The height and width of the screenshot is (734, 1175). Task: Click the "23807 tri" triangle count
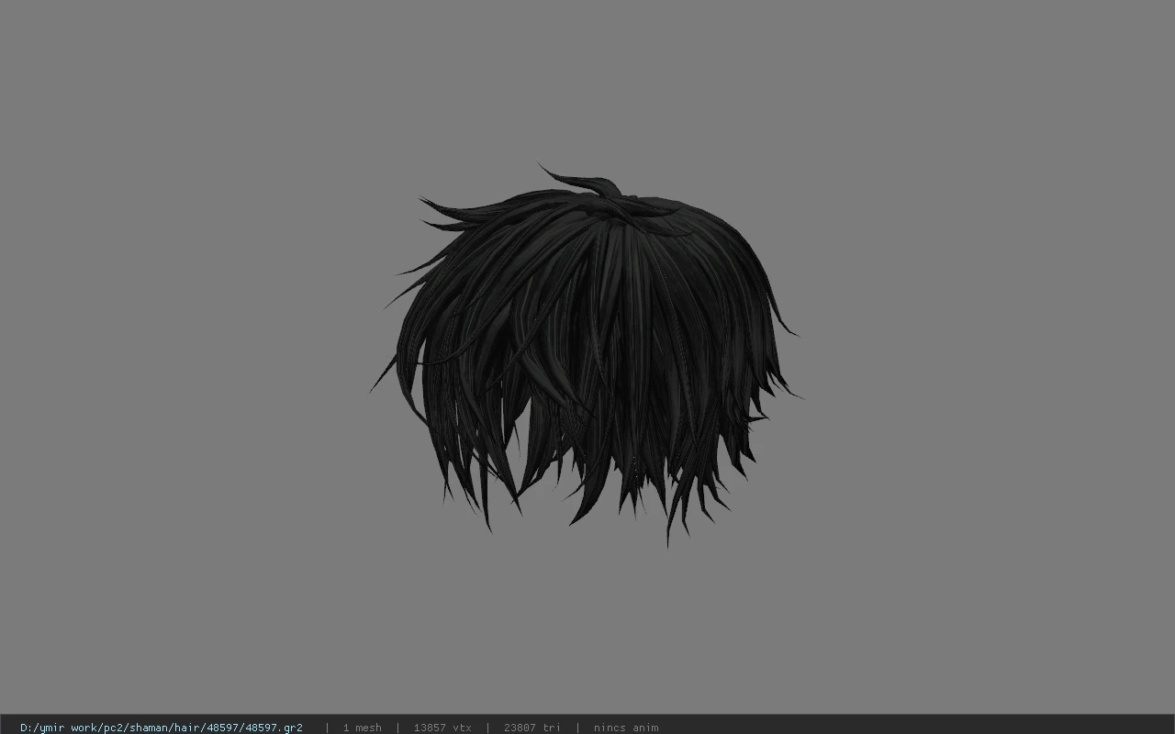coord(532,728)
